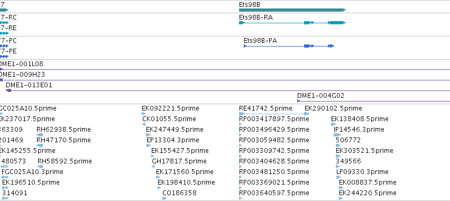This screenshot has width=450, height=201.
Task: Select the DME1-013E01 reverse arrow glyph
Action: coord(8,90)
